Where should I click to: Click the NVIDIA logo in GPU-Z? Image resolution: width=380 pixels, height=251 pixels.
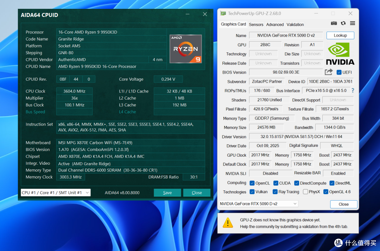coord(340,54)
